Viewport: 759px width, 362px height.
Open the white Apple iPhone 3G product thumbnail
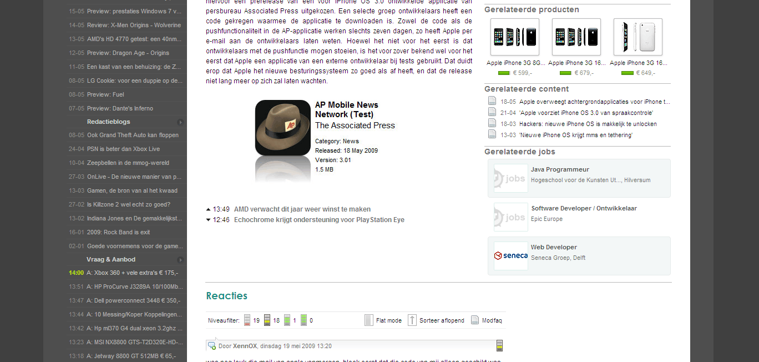[637, 37]
